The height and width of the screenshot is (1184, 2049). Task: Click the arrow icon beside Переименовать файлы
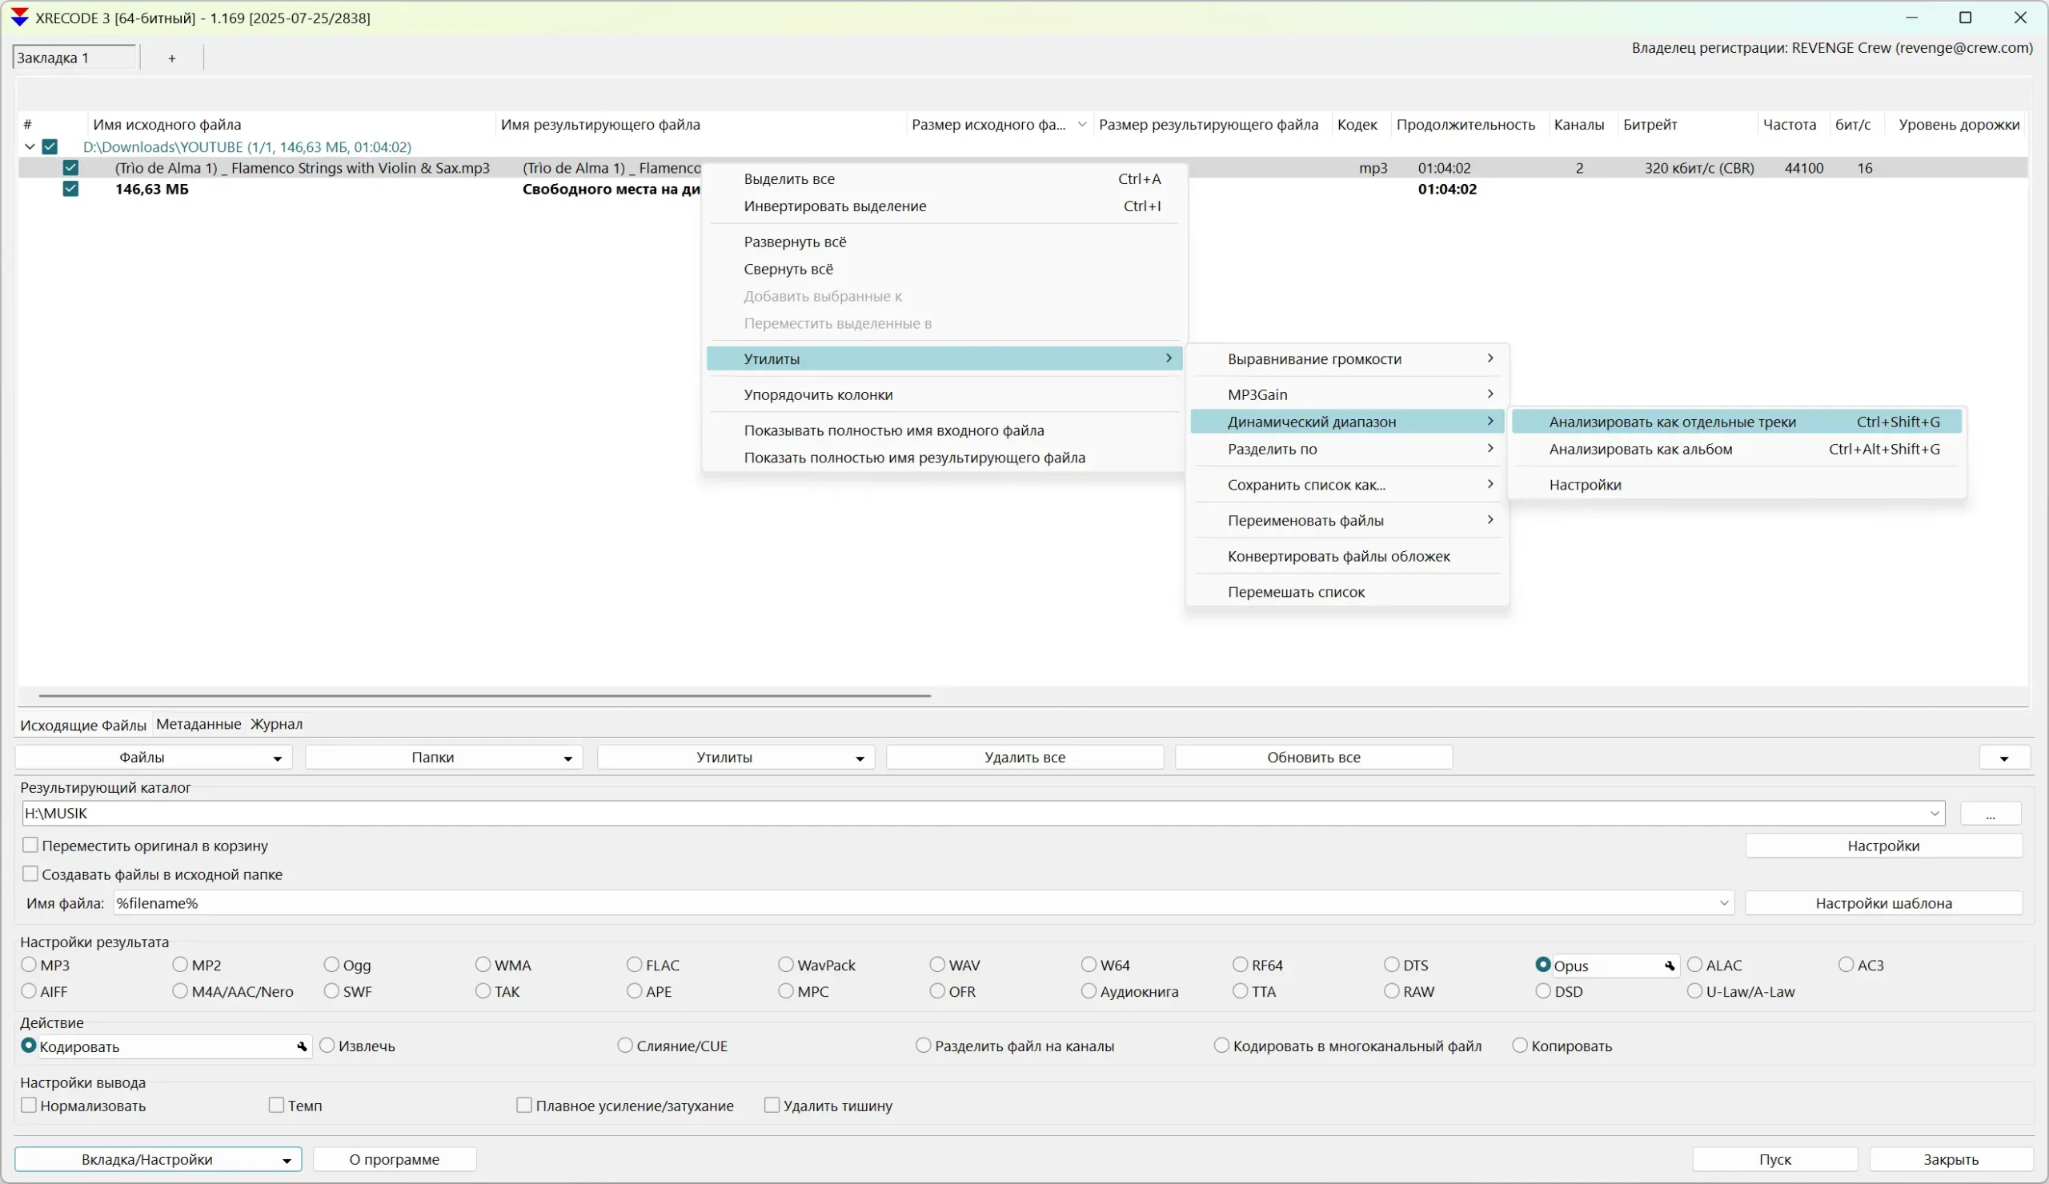coord(1490,520)
